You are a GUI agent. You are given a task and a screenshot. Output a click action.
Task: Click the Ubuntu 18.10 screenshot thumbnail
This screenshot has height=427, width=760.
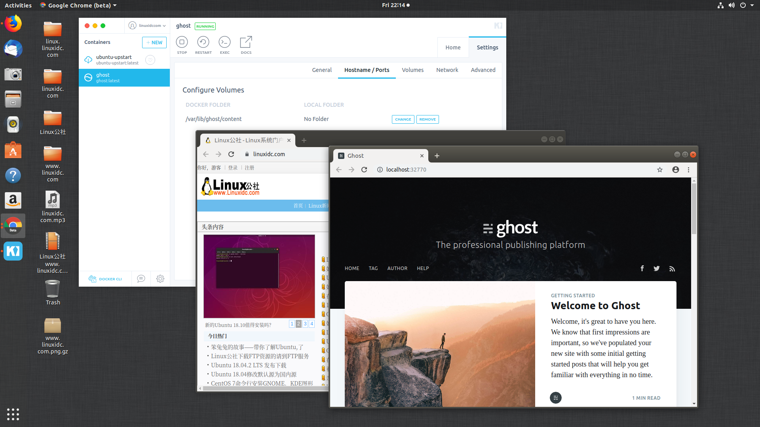[259, 276]
